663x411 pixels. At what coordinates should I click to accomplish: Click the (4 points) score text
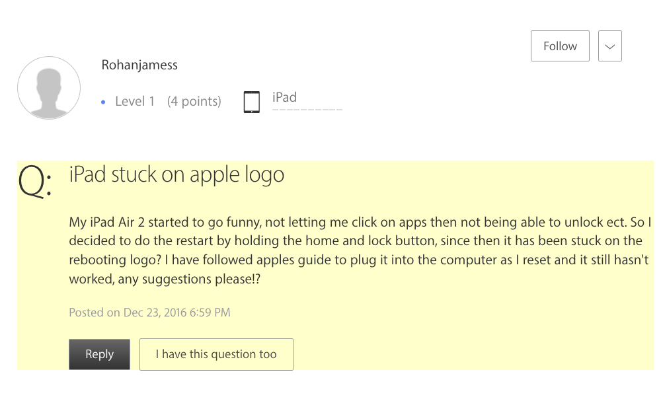(194, 101)
